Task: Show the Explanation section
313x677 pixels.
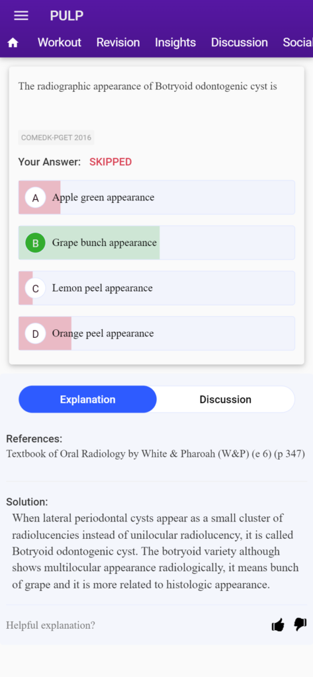Action: [88, 399]
